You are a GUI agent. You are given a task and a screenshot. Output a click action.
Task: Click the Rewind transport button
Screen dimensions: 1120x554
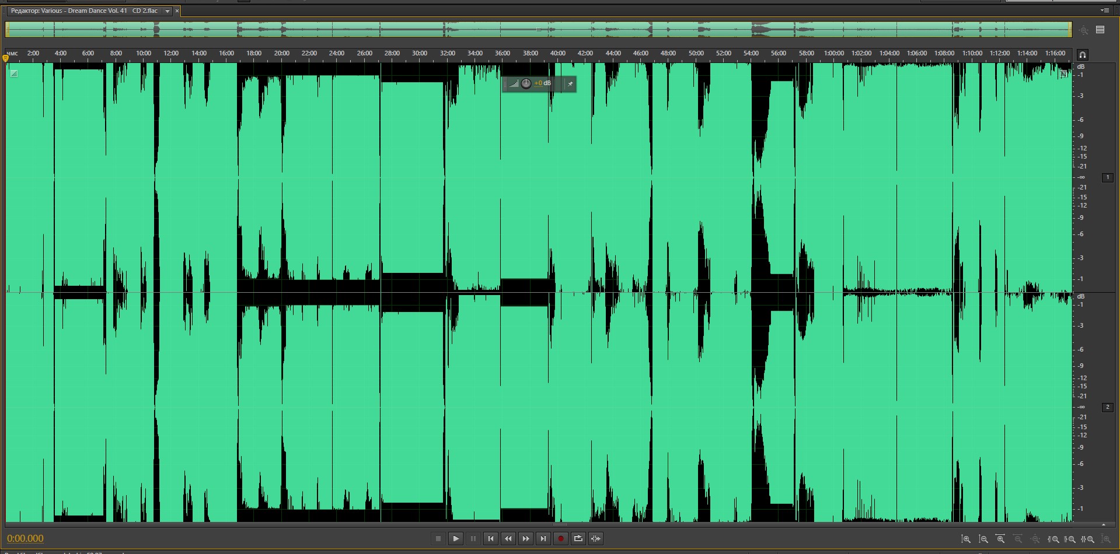(508, 539)
